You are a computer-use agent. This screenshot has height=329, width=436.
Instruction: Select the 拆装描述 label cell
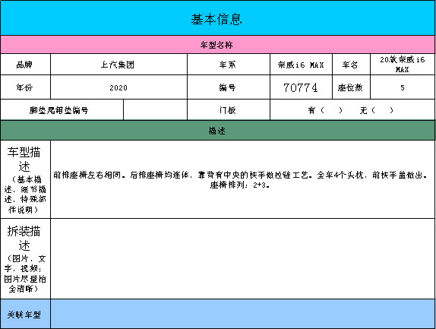[25, 258]
